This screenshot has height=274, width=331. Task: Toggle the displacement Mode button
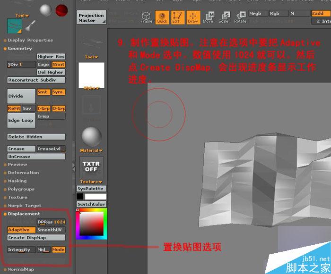coord(59,249)
